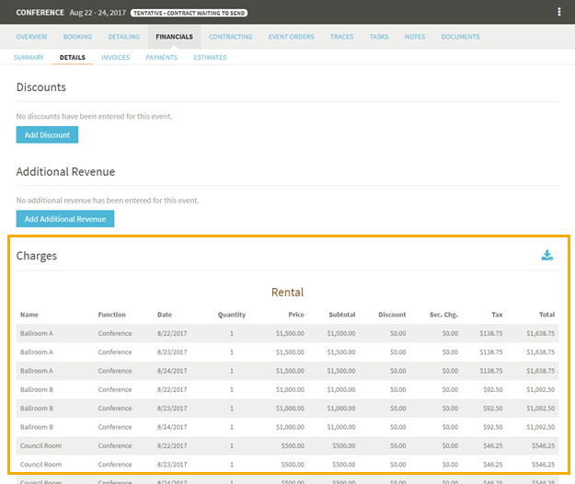Image resolution: width=575 pixels, height=484 pixels.
Task: Switch to the Payments sub-tab
Action: pos(161,57)
